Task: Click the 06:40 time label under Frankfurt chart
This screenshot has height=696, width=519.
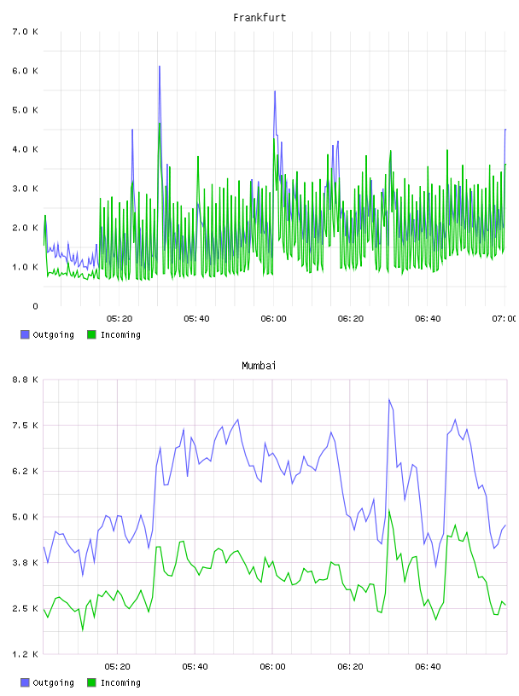Action: click(x=428, y=319)
